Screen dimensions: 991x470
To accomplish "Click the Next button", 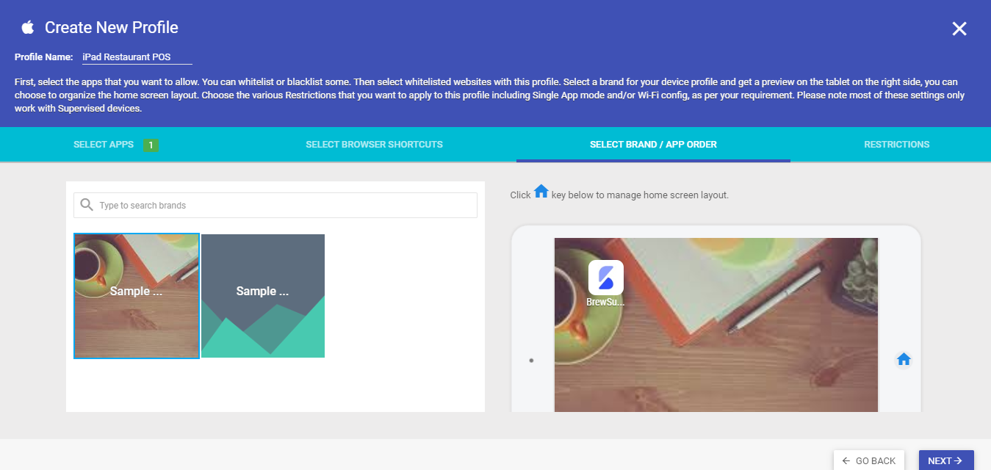I will point(946,460).
